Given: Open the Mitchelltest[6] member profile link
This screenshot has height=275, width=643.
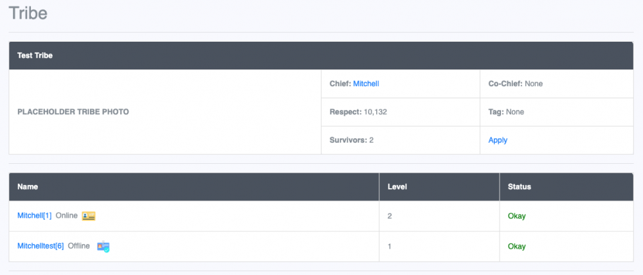Looking at the screenshot, I should (41, 246).
